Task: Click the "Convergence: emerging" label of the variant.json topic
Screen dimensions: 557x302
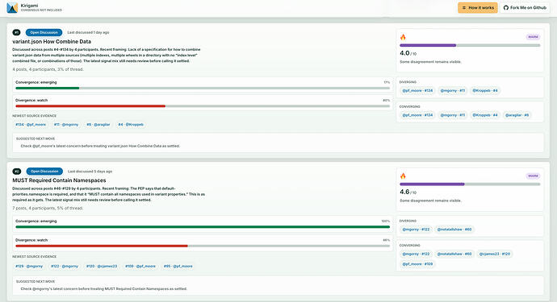Action: click(36, 83)
